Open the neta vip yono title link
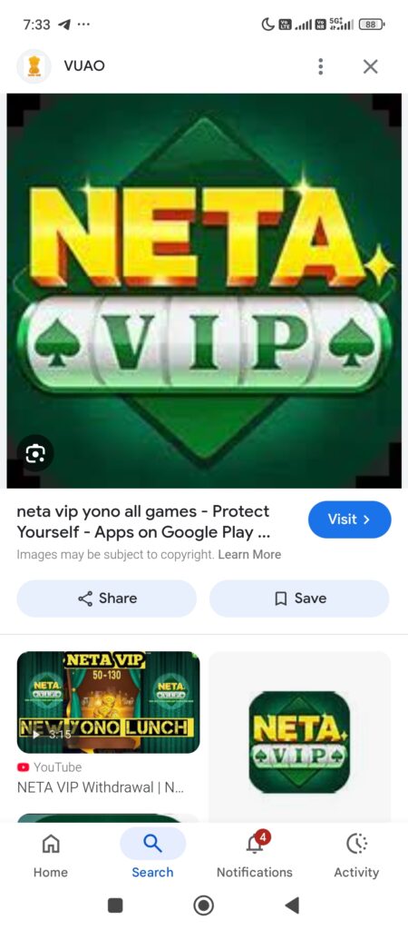Screen dimensions: 408x930 point(143,521)
